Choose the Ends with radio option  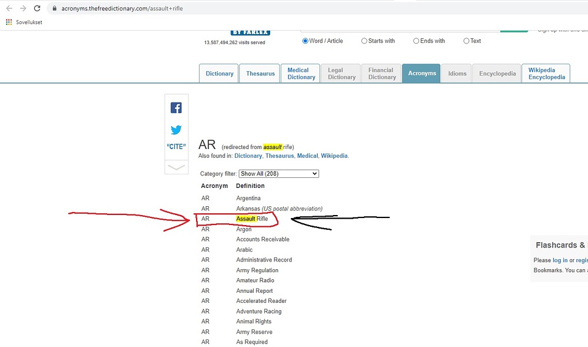[416, 41]
